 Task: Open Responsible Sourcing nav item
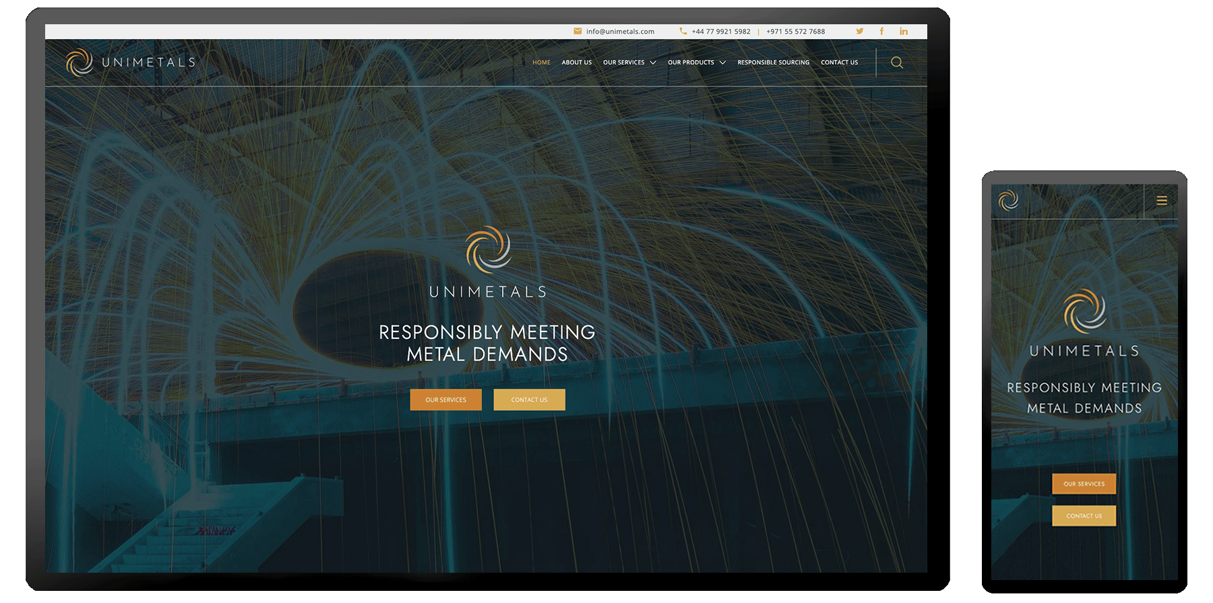[773, 63]
